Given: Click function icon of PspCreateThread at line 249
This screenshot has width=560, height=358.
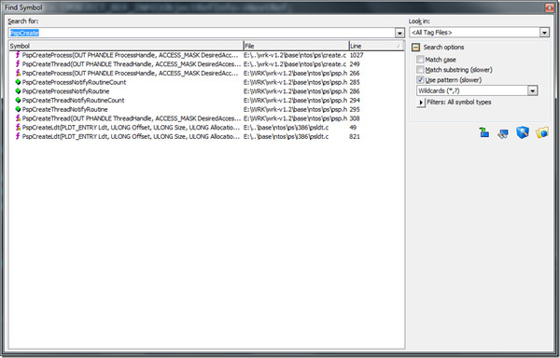Looking at the screenshot, I should pyautogui.click(x=18, y=63).
